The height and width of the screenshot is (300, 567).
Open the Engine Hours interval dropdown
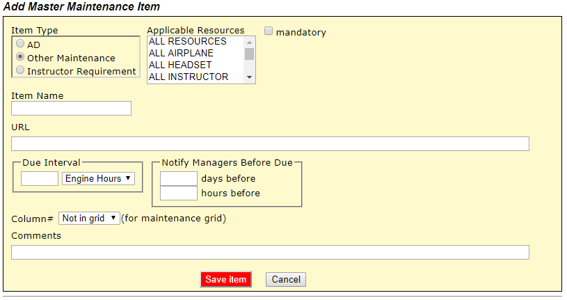(98, 179)
